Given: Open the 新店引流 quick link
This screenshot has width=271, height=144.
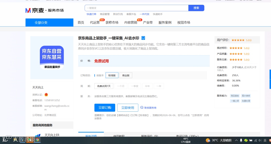Looking at the screenshot, I should pyautogui.click(x=118, y=14).
